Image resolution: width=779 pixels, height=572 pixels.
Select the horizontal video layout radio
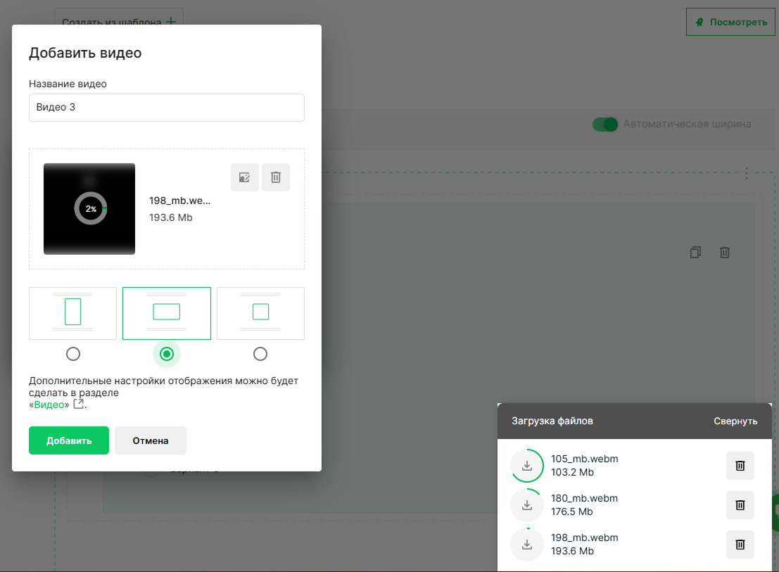(167, 353)
